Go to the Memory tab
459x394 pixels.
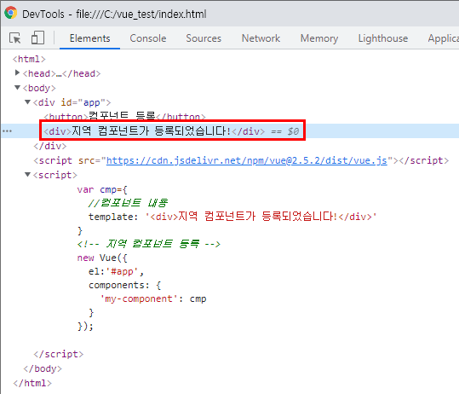[319, 38]
